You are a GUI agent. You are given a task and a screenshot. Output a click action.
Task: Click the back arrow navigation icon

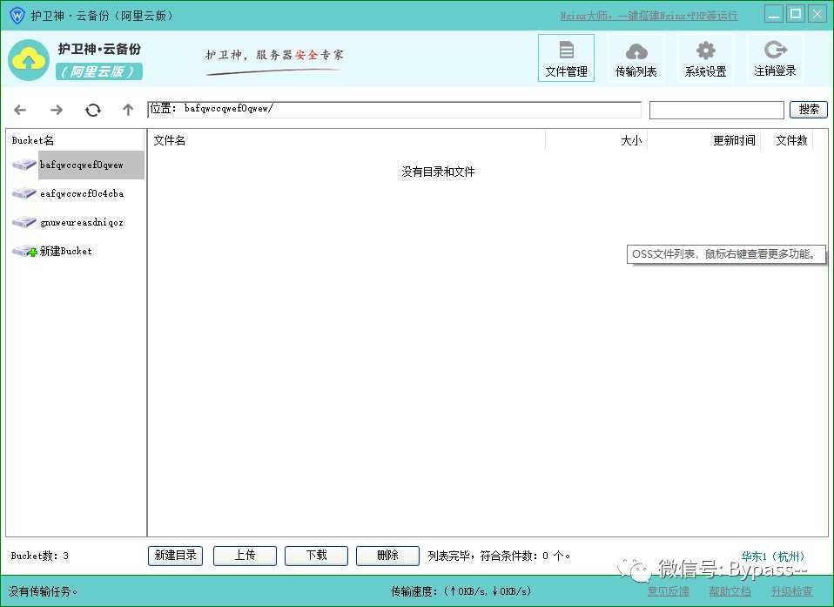(x=20, y=110)
